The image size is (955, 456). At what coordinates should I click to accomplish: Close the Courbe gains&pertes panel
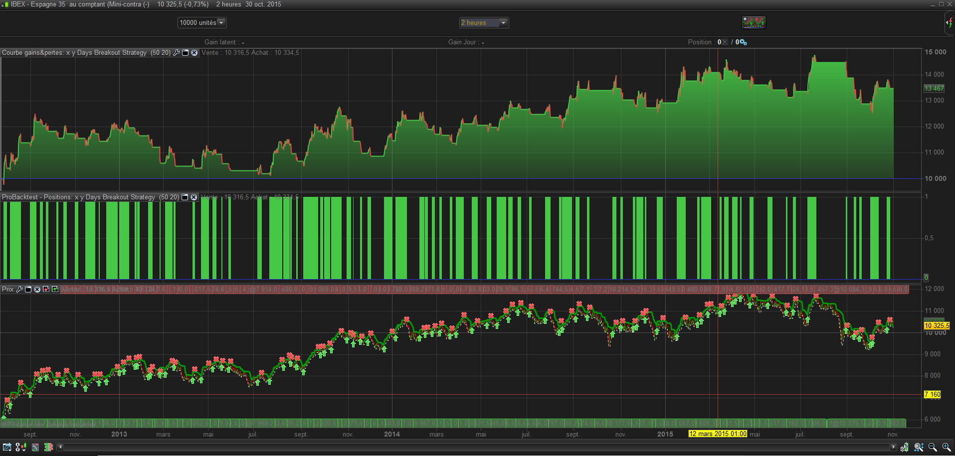[194, 53]
